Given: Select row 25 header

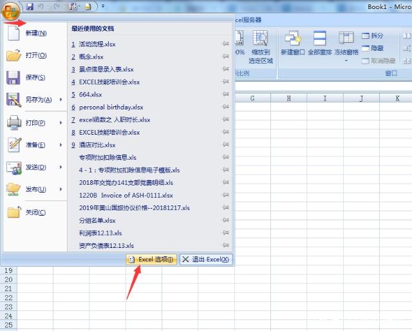Looking at the screenshot, I should coord(8,325).
